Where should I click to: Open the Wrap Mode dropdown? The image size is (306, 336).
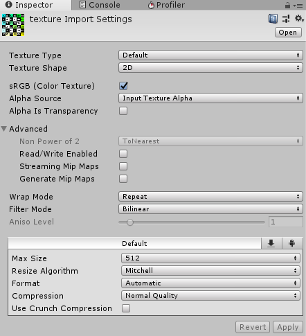210,197
